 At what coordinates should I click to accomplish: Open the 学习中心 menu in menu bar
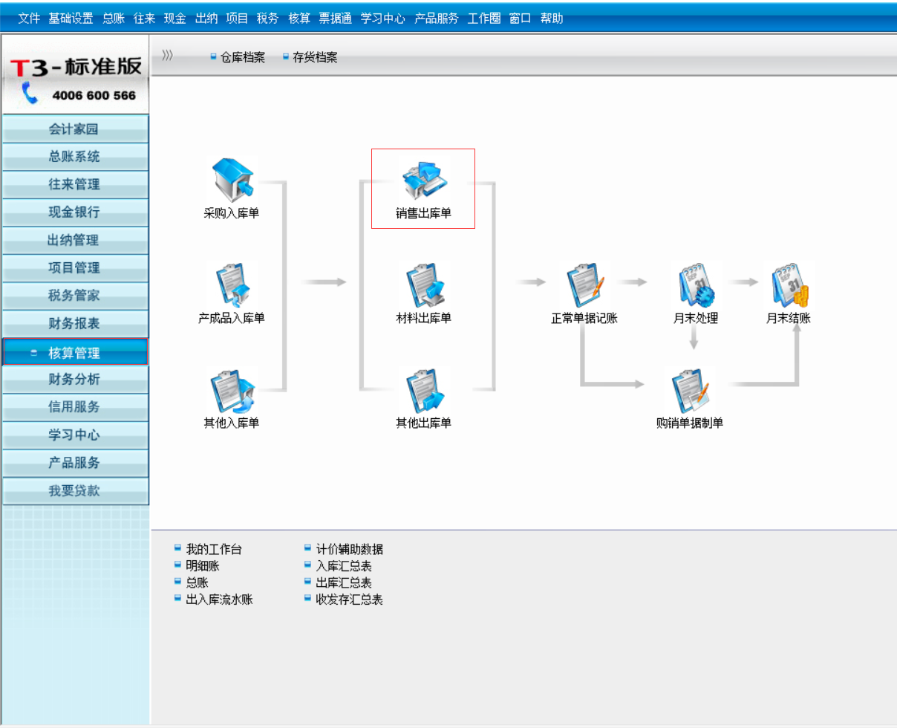[382, 19]
